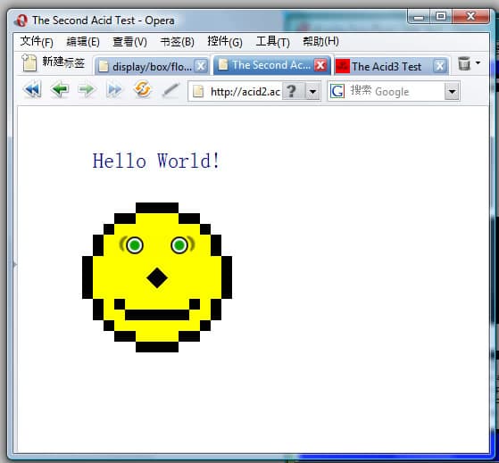Go forward with the green right arrow
Screen dimensions: 499x463
coord(87,90)
